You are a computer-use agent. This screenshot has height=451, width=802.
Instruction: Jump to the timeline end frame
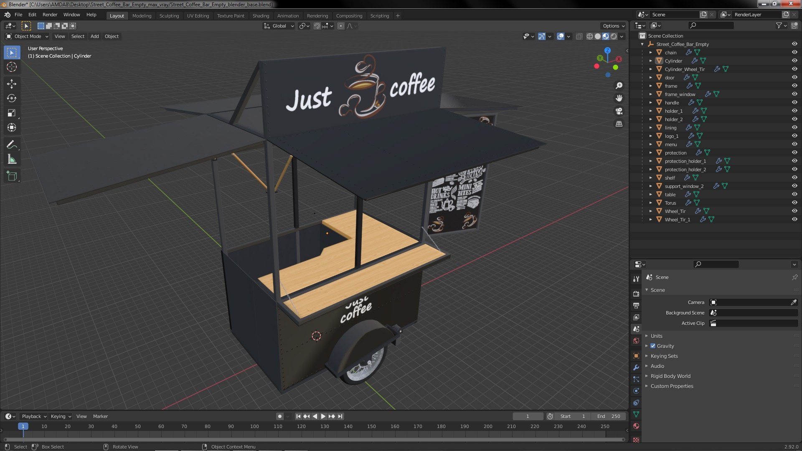tap(340, 416)
